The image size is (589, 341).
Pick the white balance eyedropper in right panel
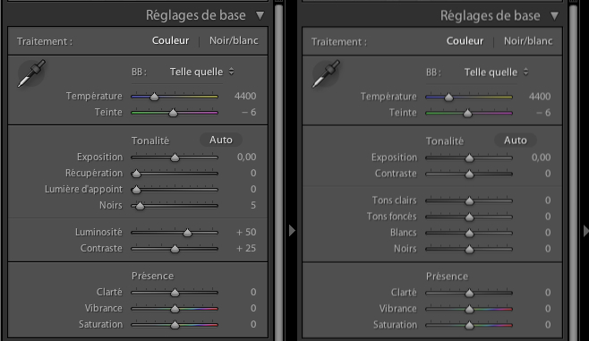[326, 73]
